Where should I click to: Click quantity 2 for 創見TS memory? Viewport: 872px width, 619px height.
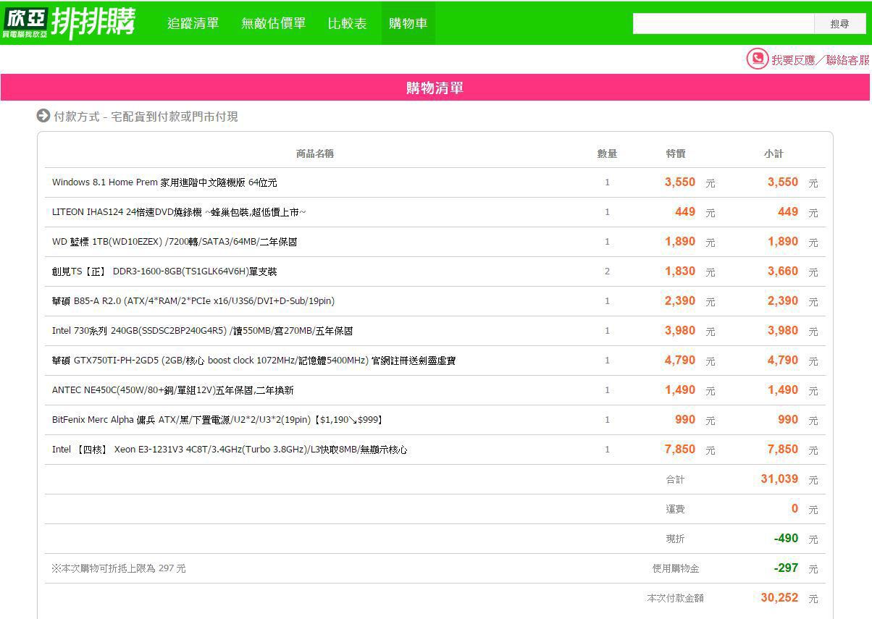click(x=607, y=271)
